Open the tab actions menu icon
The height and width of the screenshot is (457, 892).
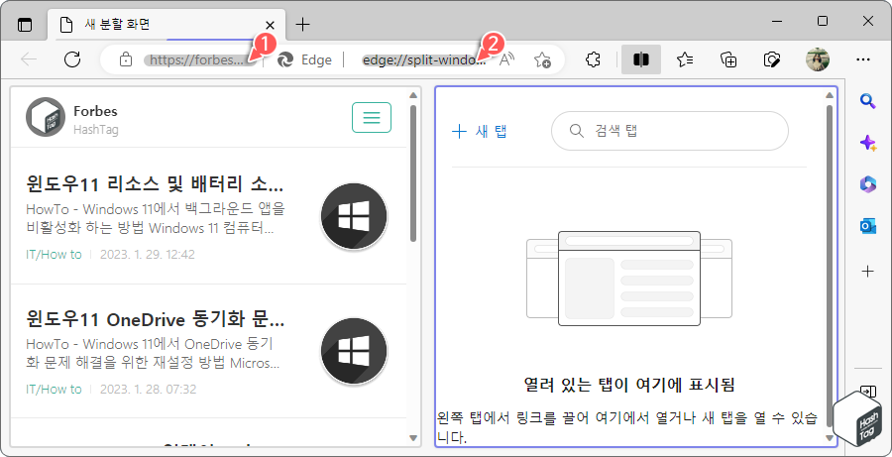pyautogui.click(x=25, y=25)
